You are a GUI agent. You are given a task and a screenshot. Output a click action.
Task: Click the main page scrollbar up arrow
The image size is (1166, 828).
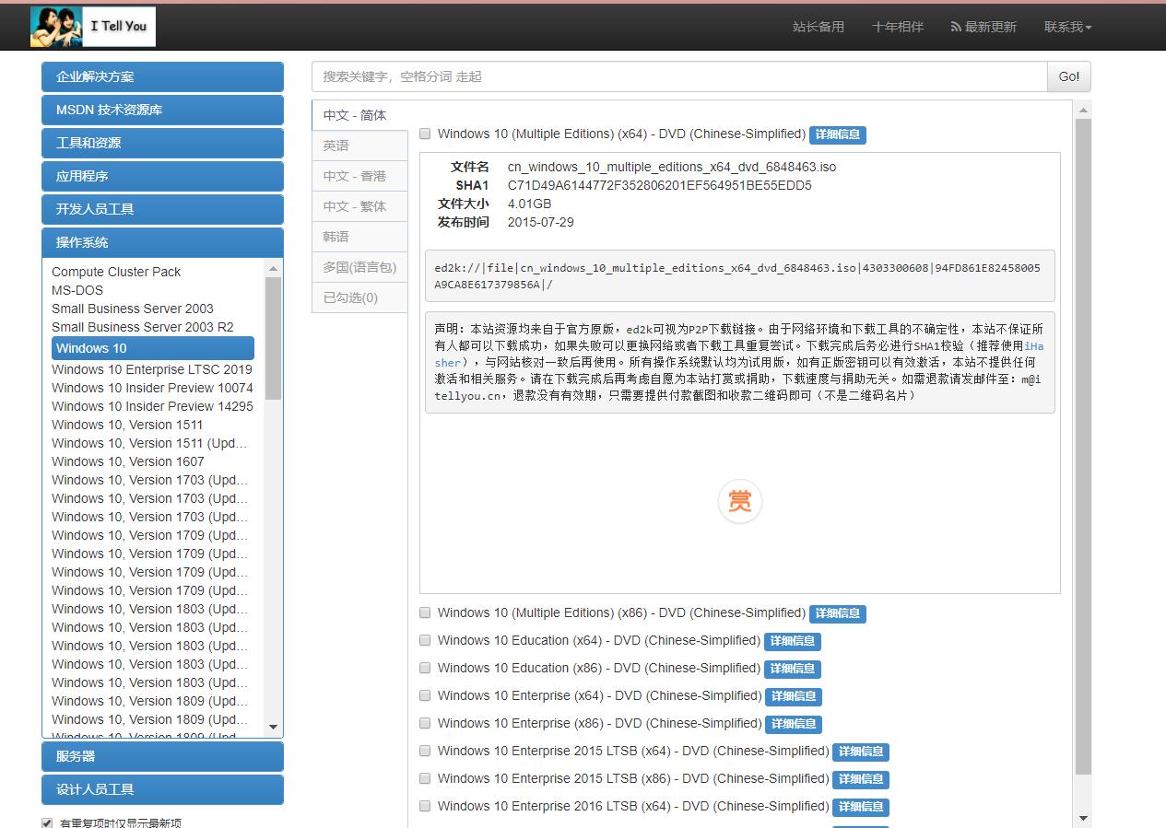tap(1083, 110)
